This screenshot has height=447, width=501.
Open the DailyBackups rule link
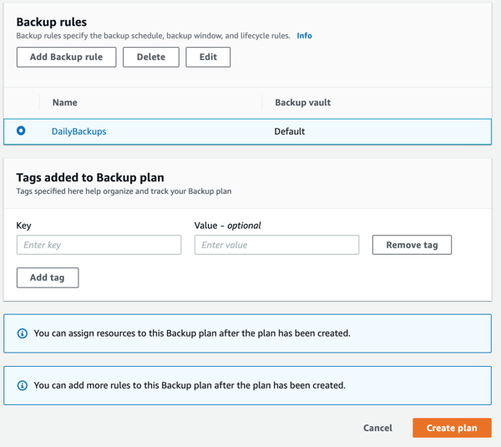pos(78,131)
